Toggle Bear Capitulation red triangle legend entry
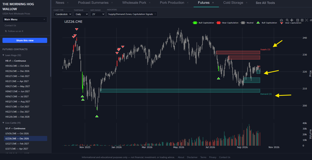The image size is (312, 160). [x=290, y=23]
